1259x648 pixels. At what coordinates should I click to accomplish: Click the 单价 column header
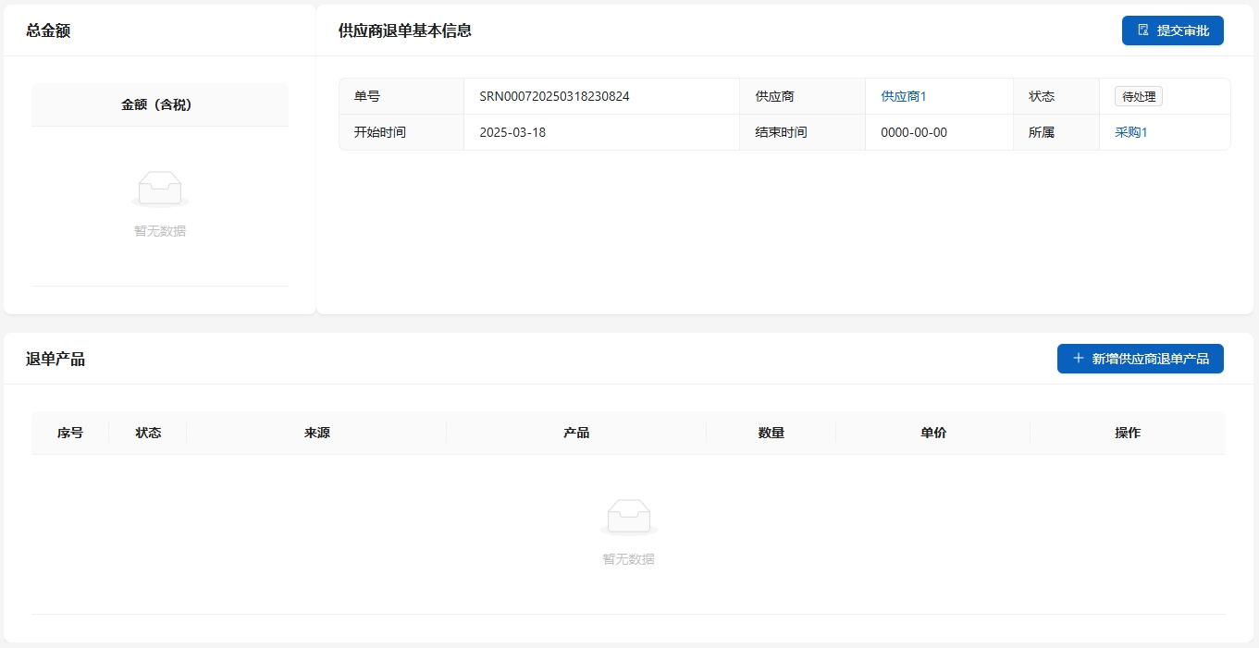coord(932,433)
